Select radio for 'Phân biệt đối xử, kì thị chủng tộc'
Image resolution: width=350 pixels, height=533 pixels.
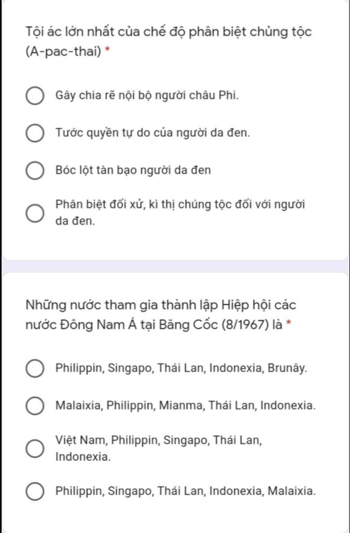pos(35,213)
